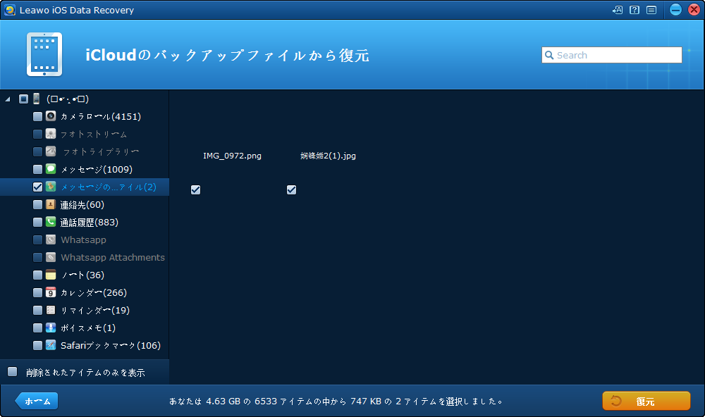705x417 pixels.
Task: Click the Camera Roll icon
Action: tap(51, 116)
